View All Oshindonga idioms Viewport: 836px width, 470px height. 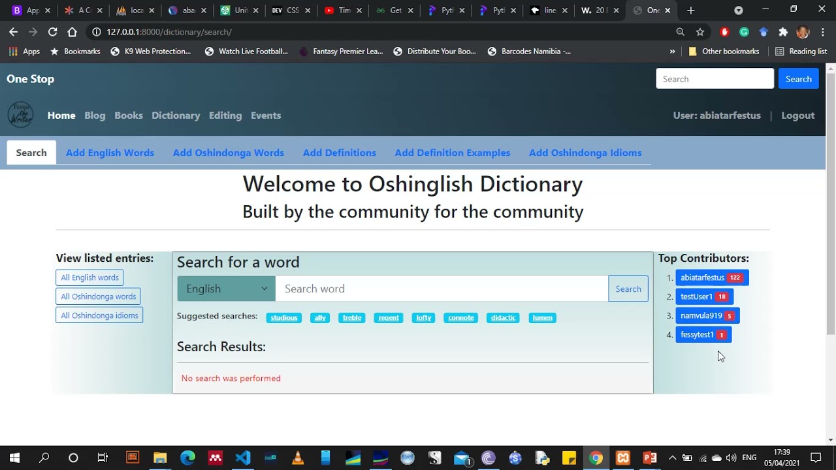click(x=99, y=315)
